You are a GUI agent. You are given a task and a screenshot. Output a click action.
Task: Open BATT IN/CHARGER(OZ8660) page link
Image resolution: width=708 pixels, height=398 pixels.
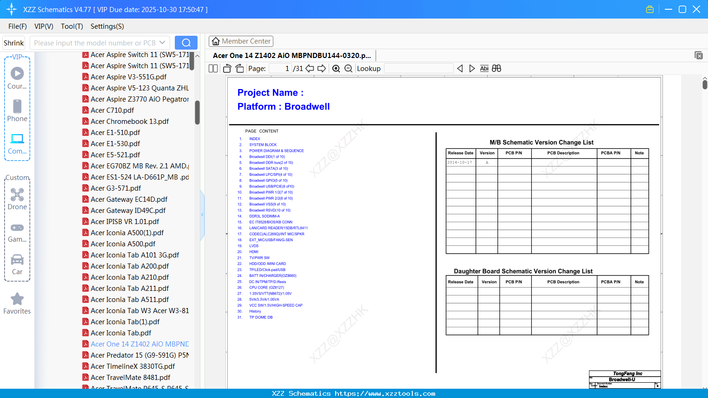273,276
